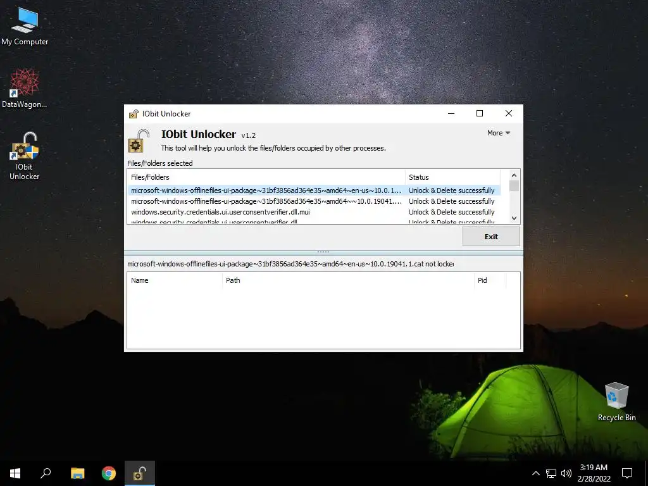Close the IObit Unlocker window
Viewport: 648px width, 486px height.
509,114
